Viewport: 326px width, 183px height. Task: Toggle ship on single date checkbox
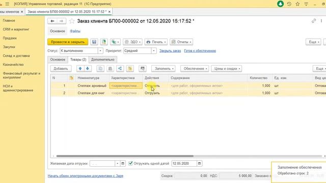(130, 164)
